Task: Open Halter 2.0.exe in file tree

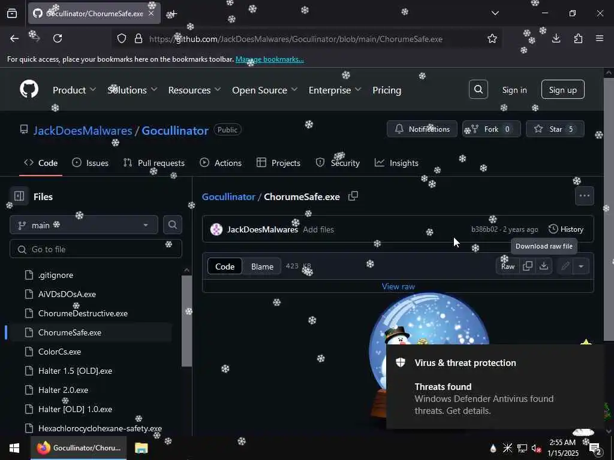Action: click(x=63, y=389)
